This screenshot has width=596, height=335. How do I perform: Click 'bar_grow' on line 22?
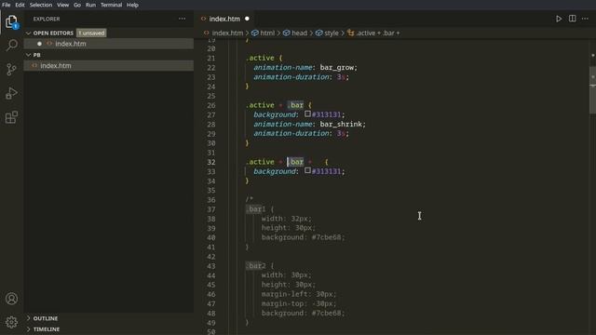click(336, 68)
